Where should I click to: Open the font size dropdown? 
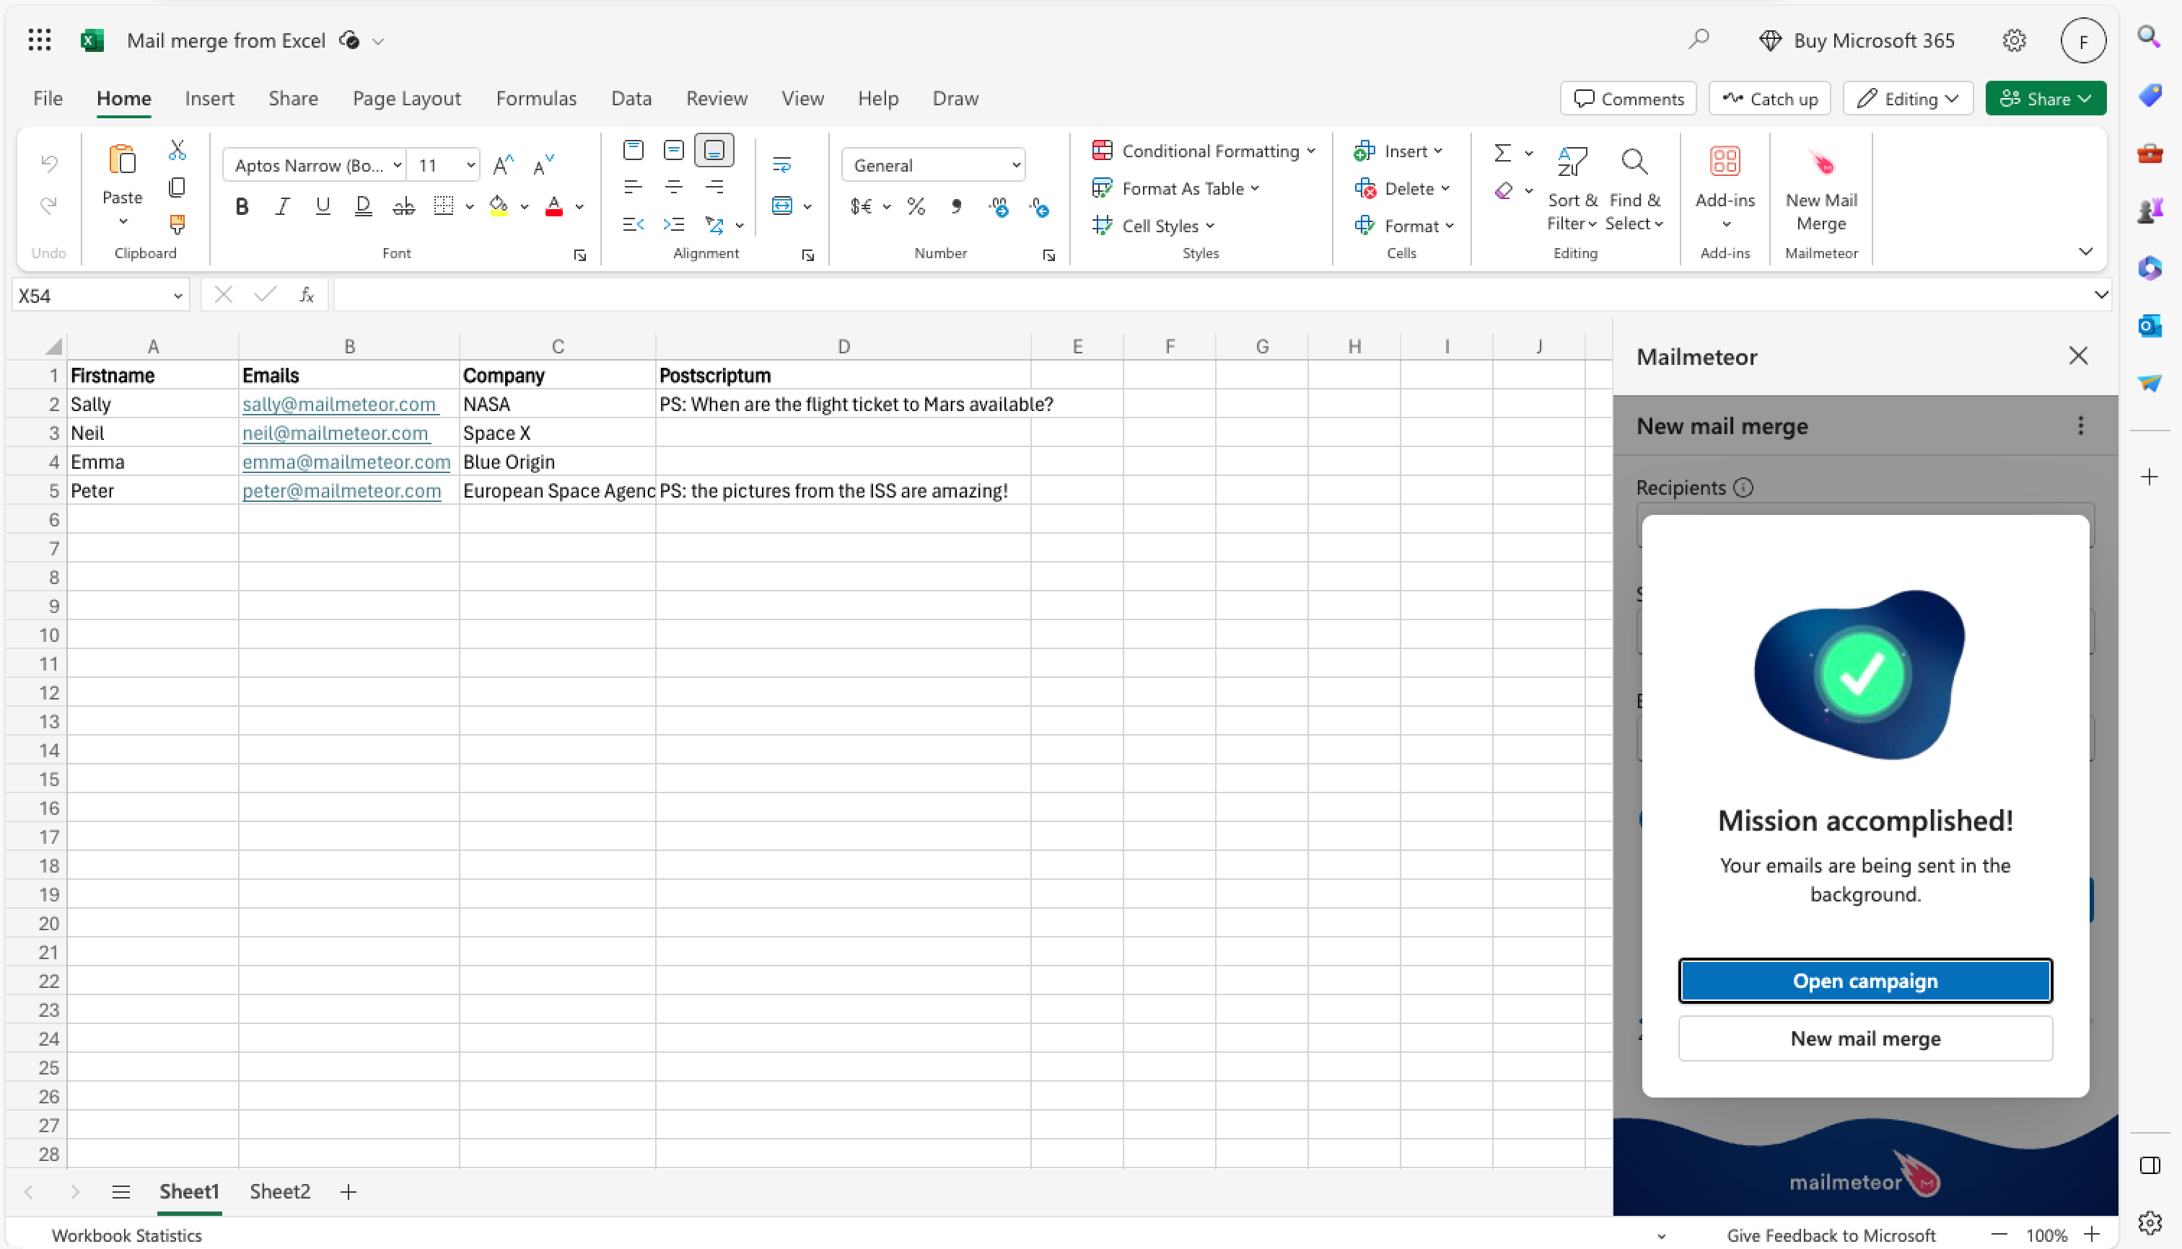pos(470,164)
